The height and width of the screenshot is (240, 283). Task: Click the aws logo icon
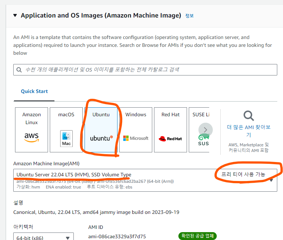click(32, 137)
